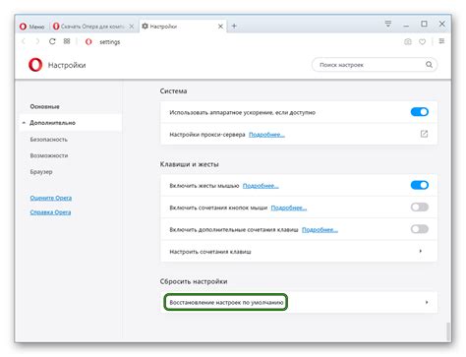Open the tab menu icon in title bar
The width and height of the screenshot is (466, 357).
click(x=388, y=24)
